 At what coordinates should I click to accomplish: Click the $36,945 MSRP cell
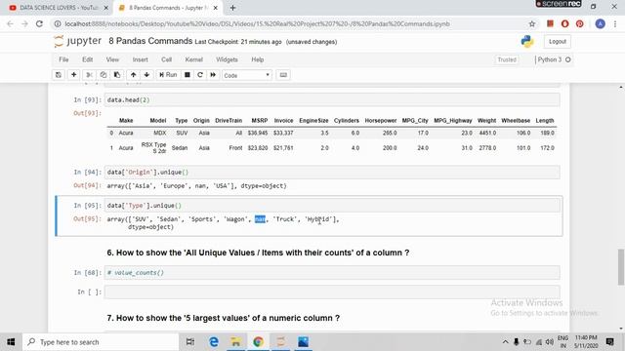[258, 133]
